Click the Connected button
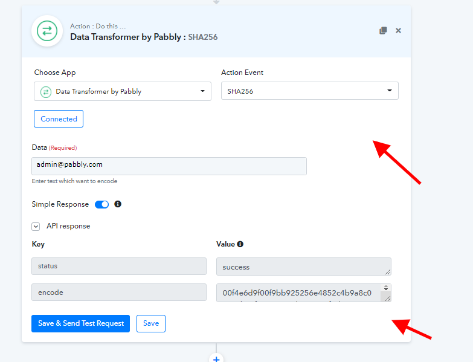Image resolution: width=473 pixels, height=362 pixels. [x=59, y=119]
